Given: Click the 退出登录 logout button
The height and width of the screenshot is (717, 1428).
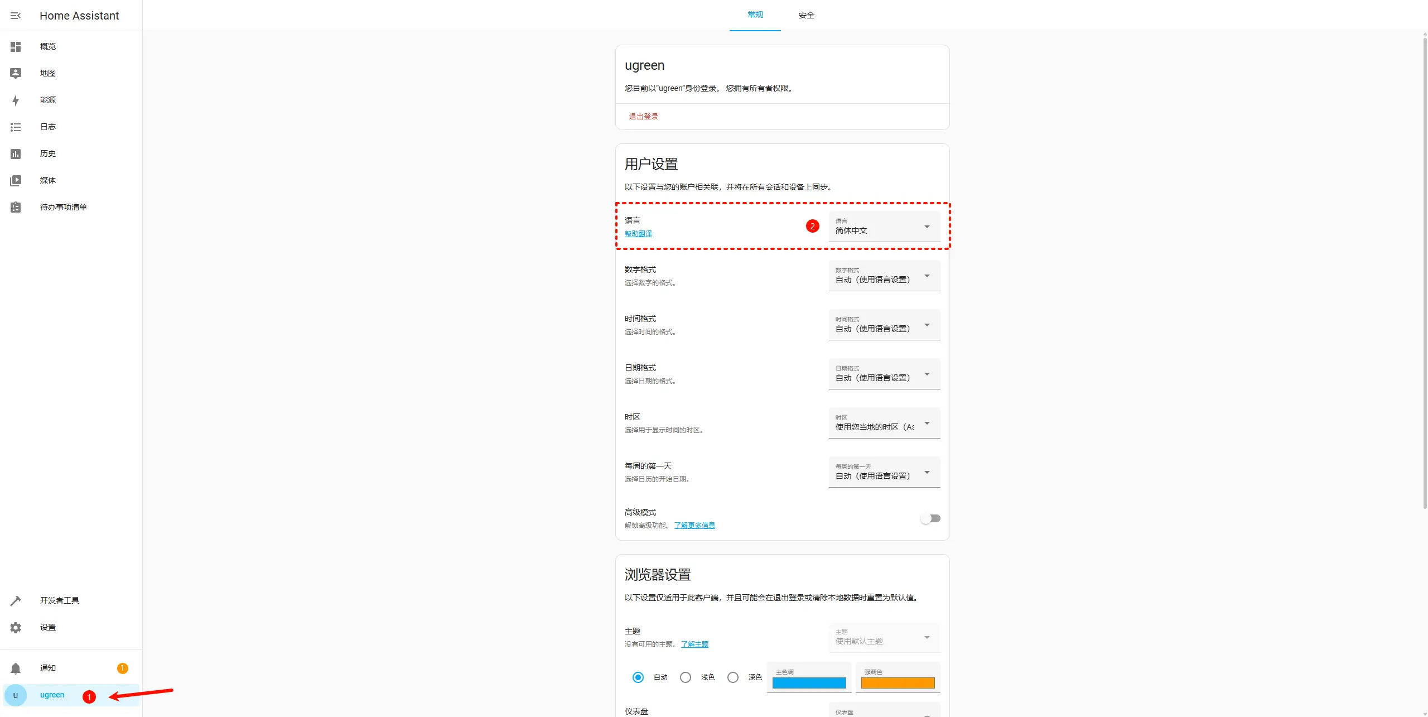Looking at the screenshot, I should tap(643, 117).
